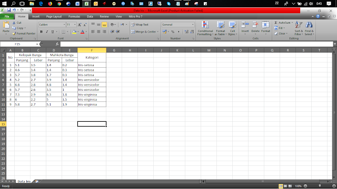Image resolution: width=337 pixels, height=189 pixels.
Task: Switch to Normal view in status bar
Action: point(281,186)
